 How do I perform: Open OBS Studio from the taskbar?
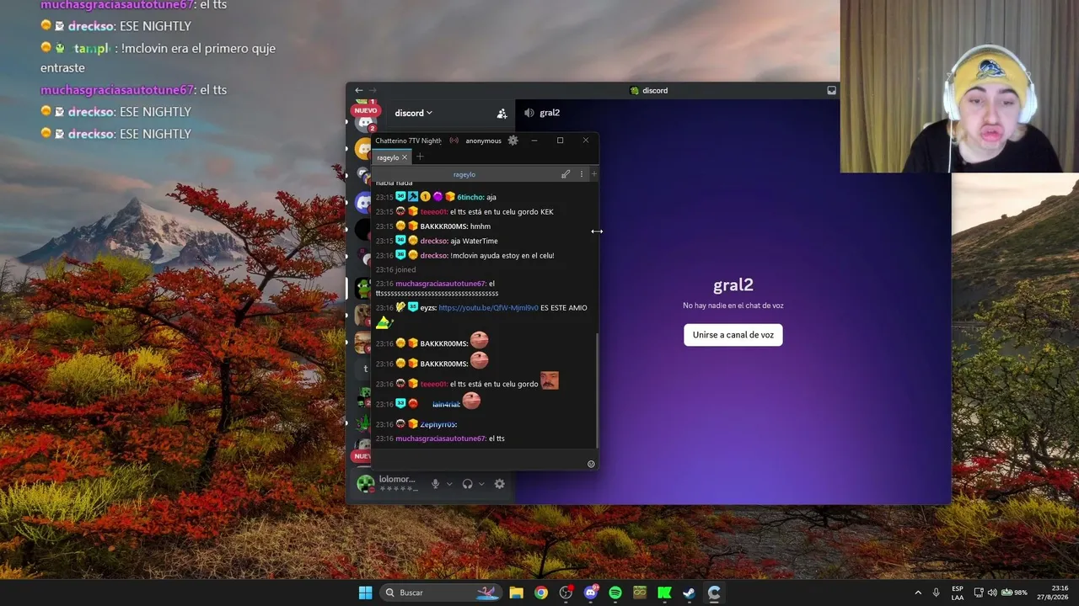(566, 593)
